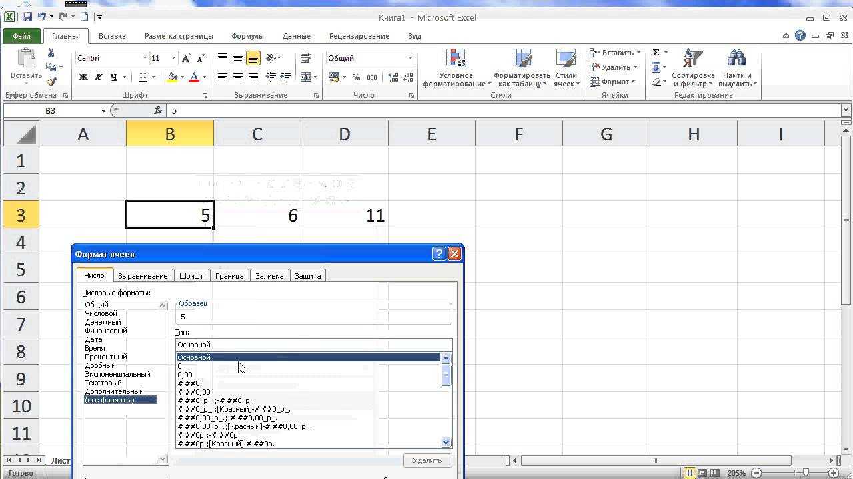Toggle Underline (Ч) formatting

click(113, 77)
